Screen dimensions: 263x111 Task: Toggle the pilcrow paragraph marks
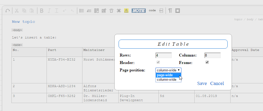(170, 11)
